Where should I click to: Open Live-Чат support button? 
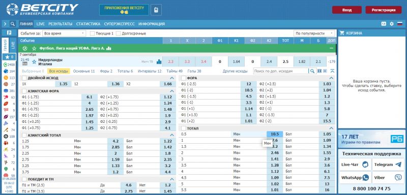355,165
